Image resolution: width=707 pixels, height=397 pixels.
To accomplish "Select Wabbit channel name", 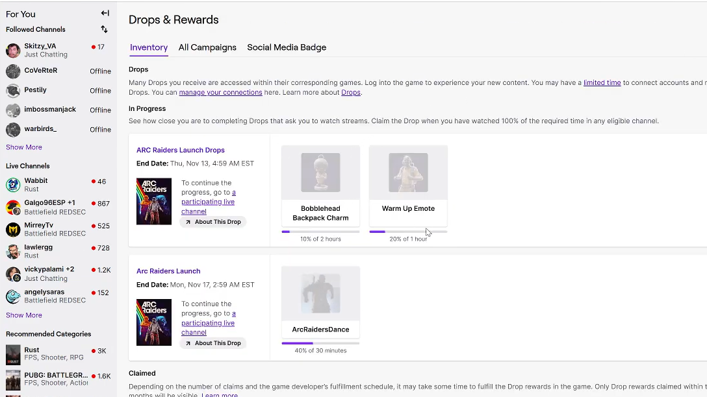I will point(36,180).
